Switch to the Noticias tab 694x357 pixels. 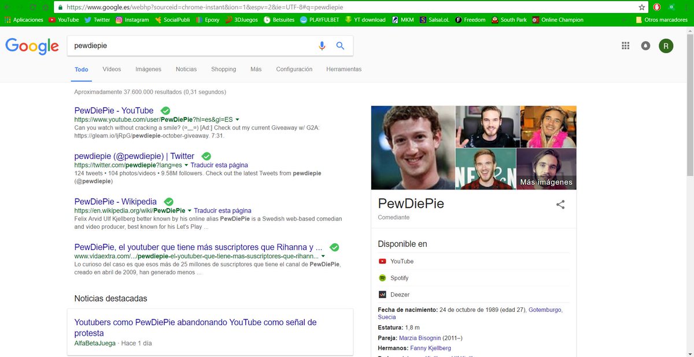[x=186, y=69]
